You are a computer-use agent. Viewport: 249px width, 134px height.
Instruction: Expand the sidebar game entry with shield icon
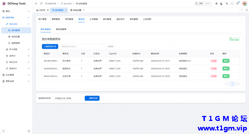click(x=16, y=62)
